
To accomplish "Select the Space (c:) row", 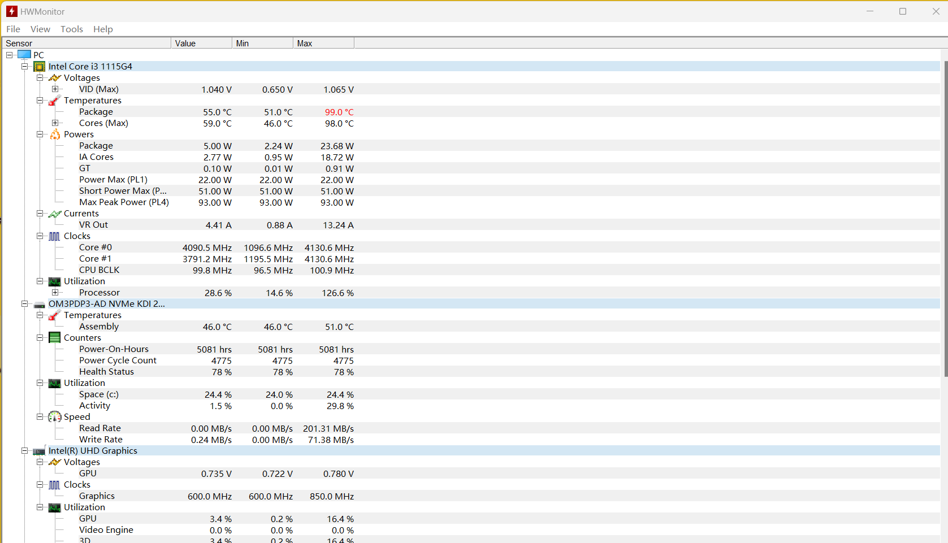I will point(471,394).
